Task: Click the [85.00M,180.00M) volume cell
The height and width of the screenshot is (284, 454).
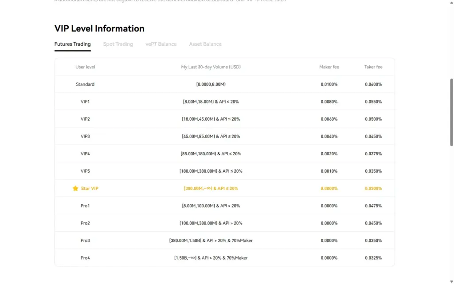Action: click(211, 154)
